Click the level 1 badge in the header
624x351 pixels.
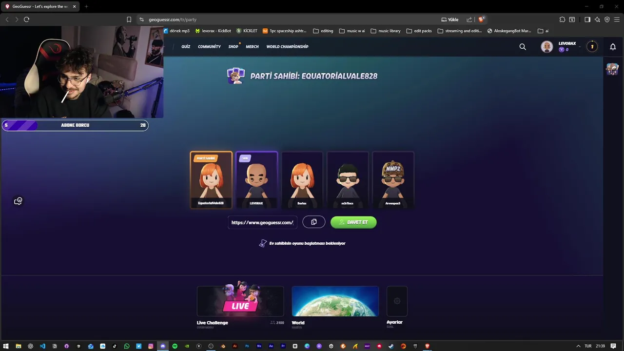[x=592, y=47]
